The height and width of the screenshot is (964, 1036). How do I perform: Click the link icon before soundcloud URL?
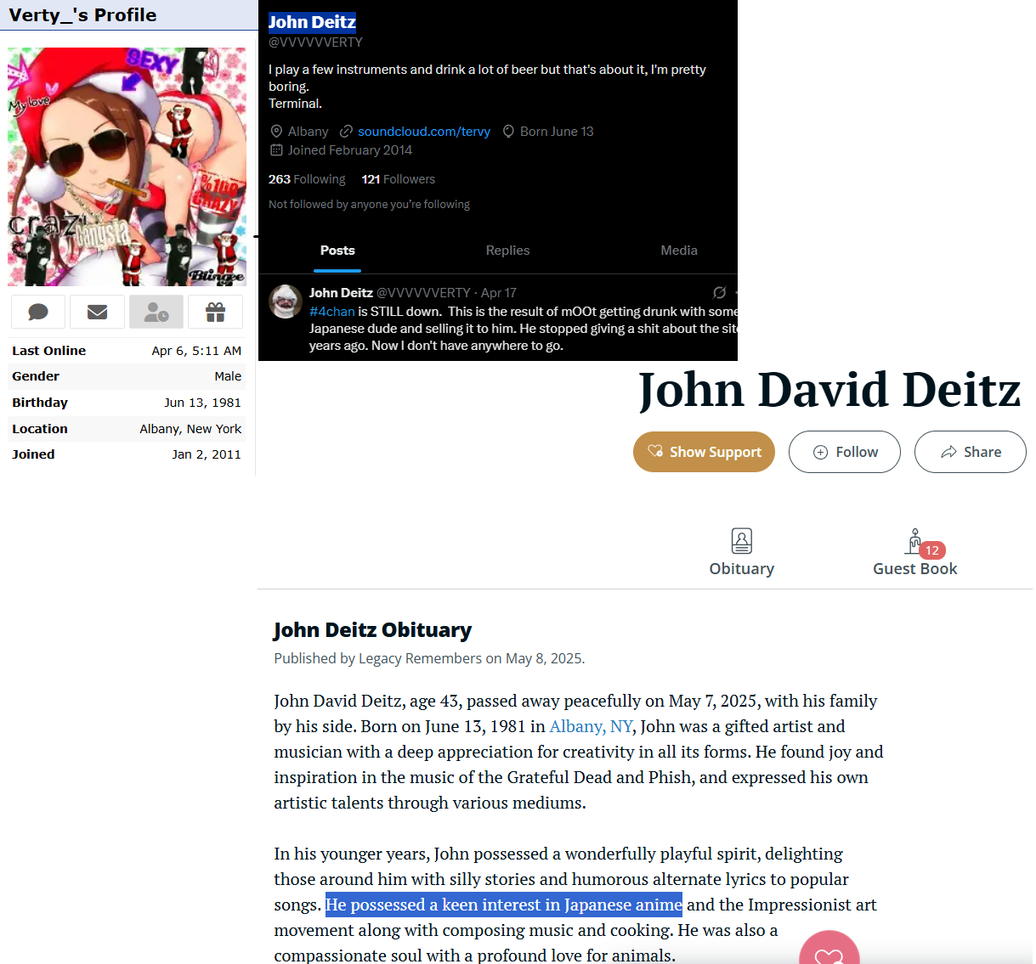pyautogui.click(x=346, y=132)
